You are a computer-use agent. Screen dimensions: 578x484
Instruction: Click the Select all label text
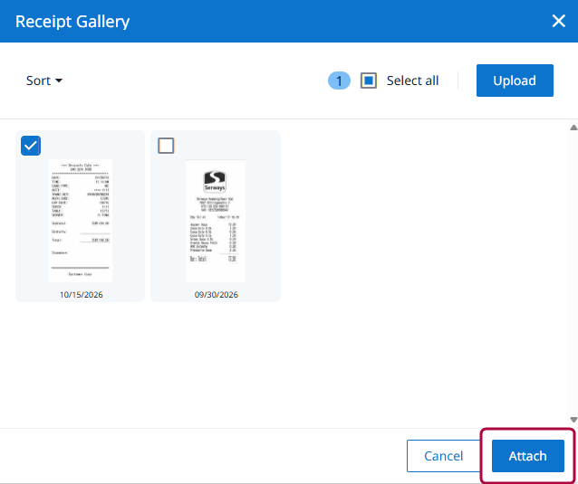point(412,81)
